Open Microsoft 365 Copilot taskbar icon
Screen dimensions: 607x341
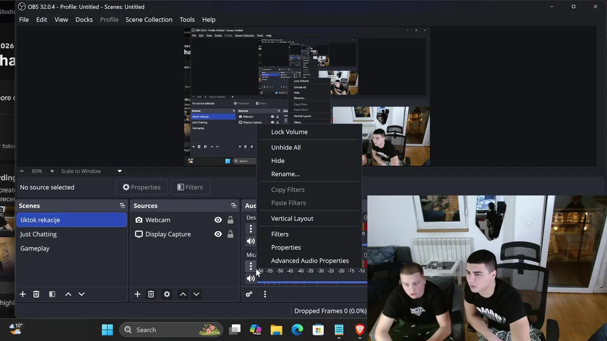coord(256,330)
